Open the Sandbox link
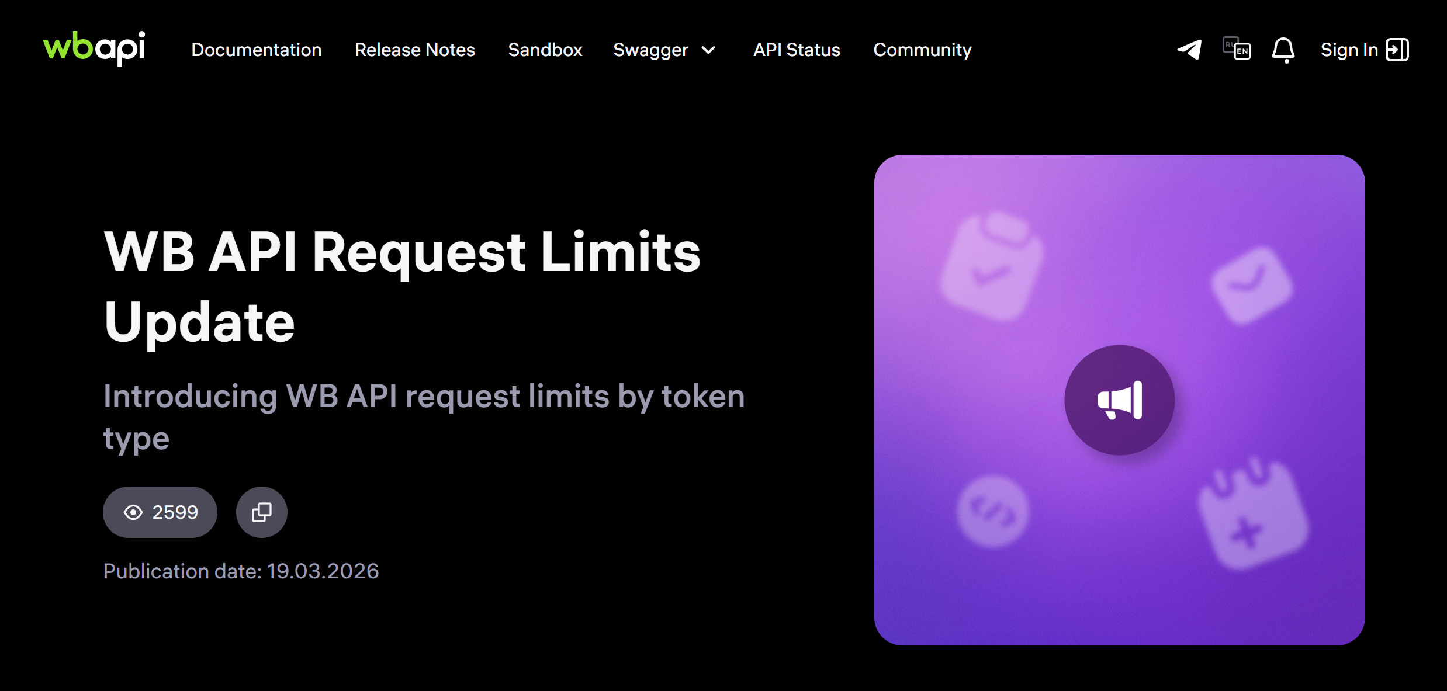Viewport: 1447px width, 691px height. point(545,50)
